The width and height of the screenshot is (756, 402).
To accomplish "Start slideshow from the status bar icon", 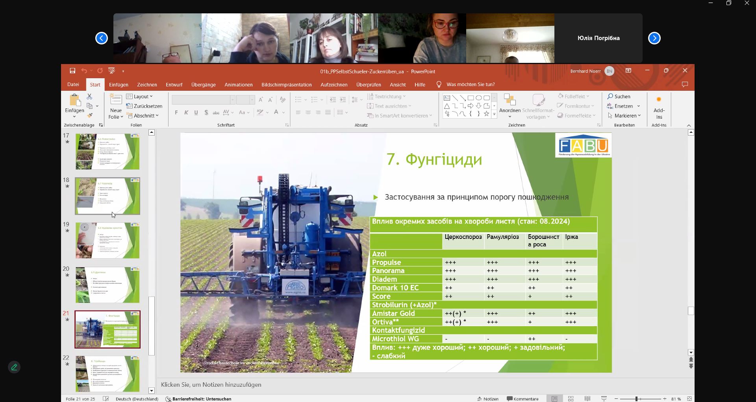I will 604,398.
